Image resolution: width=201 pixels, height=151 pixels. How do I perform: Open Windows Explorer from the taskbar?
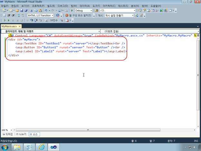point(17,147)
